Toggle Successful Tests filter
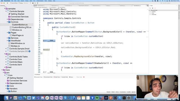Viewport: 180px width, 101px height. 39,77
